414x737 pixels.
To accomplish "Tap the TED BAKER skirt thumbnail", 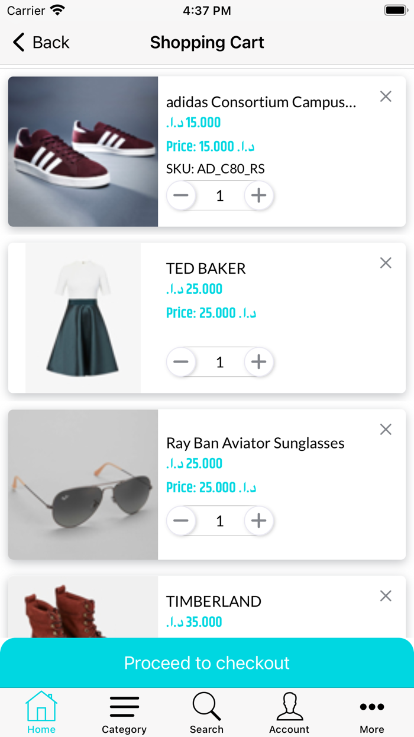I will coord(83,318).
